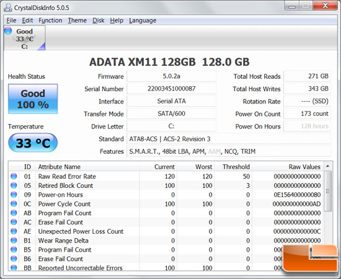Image resolution: width=341 pixels, height=279 pixels.
Task: Click raw value 000000000000C
Action: 297,231
